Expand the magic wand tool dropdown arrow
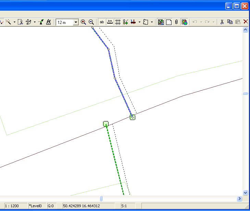This screenshot has height=211, width=250. (x=14, y=22)
